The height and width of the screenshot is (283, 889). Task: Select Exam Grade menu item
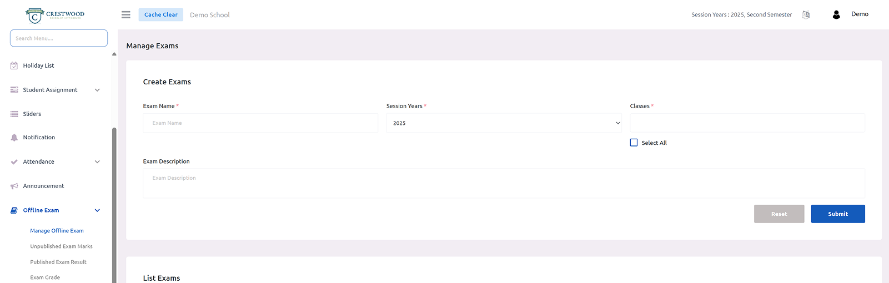(x=45, y=277)
